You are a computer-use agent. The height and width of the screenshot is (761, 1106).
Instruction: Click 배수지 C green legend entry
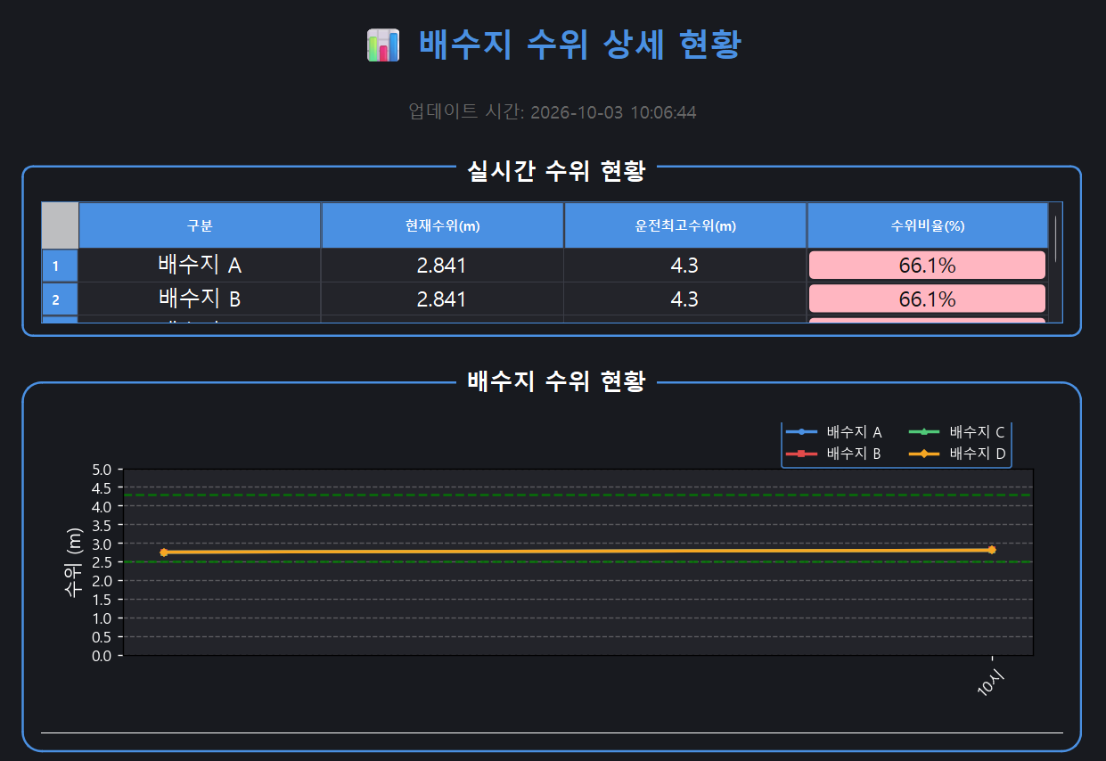pos(957,432)
